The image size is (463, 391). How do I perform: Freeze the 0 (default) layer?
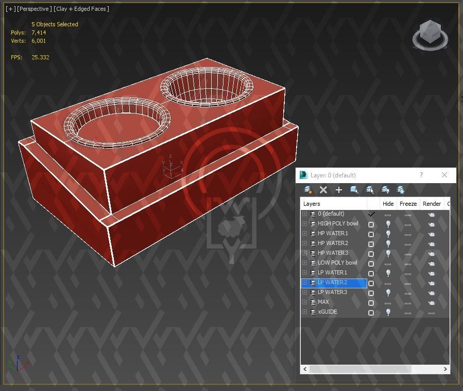coord(408,215)
